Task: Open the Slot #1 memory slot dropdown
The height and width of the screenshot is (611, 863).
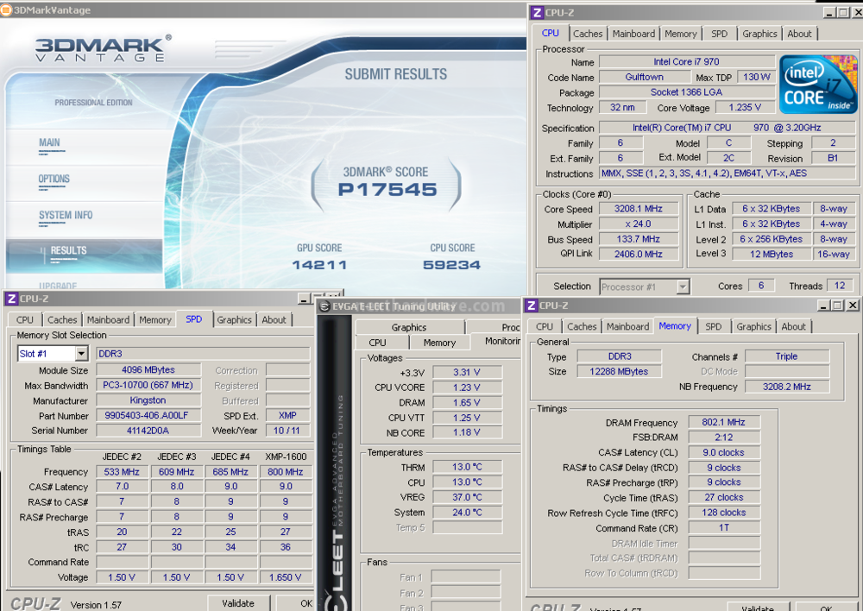Action: click(81, 353)
